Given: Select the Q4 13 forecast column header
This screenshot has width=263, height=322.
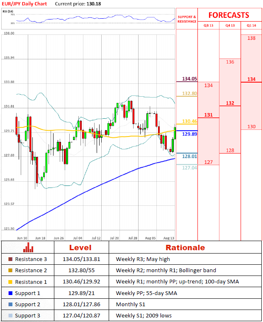Looking at the screenshot, I should [230, 26].
